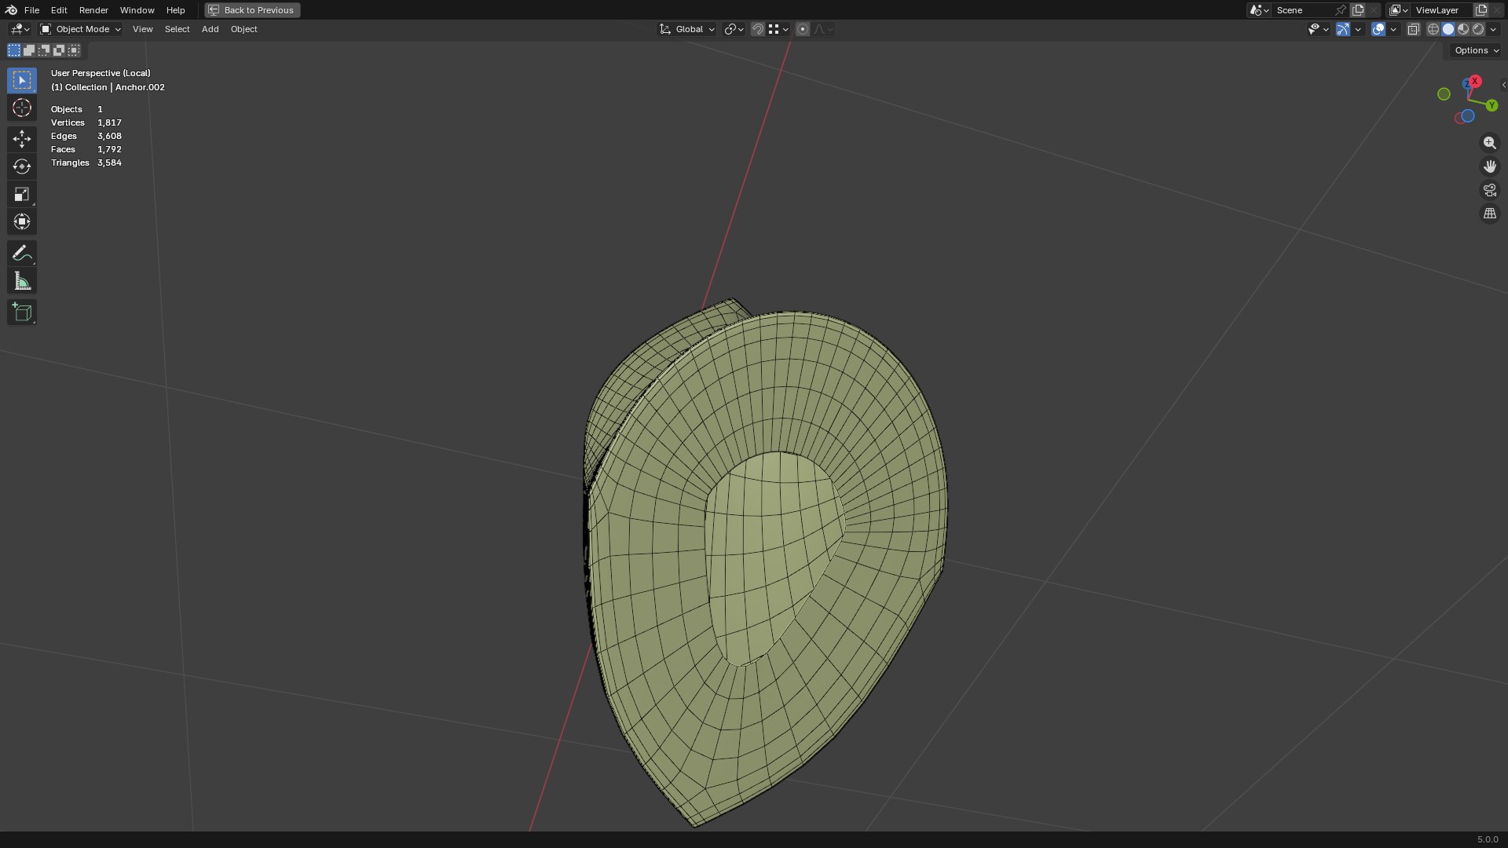
Task: Open Global transform orientation dropdown
Action: click(687, 29)
